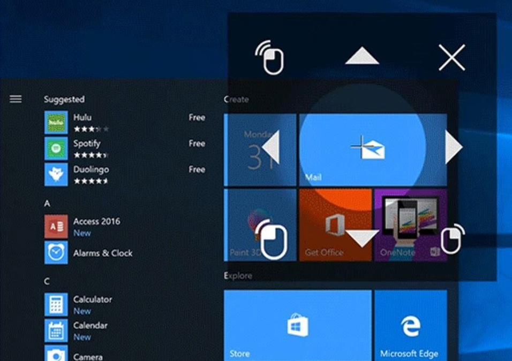Click the New label under Calendar
512x361 pixels.
pos(82,337)
